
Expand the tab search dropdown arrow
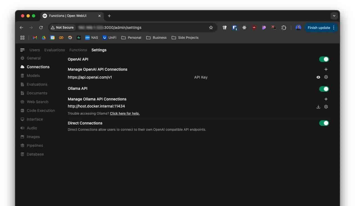334,16
